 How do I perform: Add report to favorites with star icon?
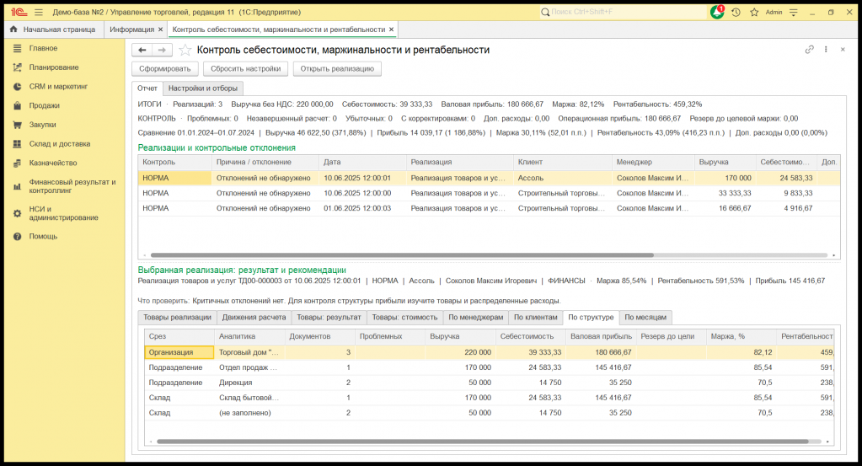pyautogui.click(x=185, y=50)
